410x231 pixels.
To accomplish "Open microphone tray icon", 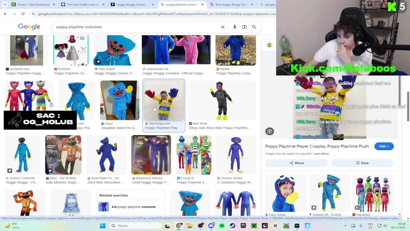I will (x=361, y=226).
